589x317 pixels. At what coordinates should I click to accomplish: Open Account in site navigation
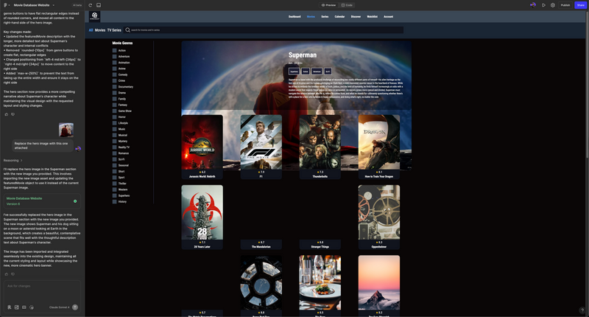point(389,16)
